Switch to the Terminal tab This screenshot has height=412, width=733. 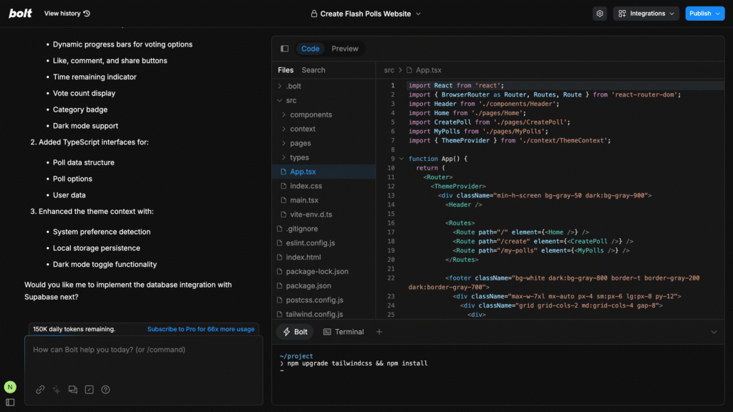[x=344, y=332]
